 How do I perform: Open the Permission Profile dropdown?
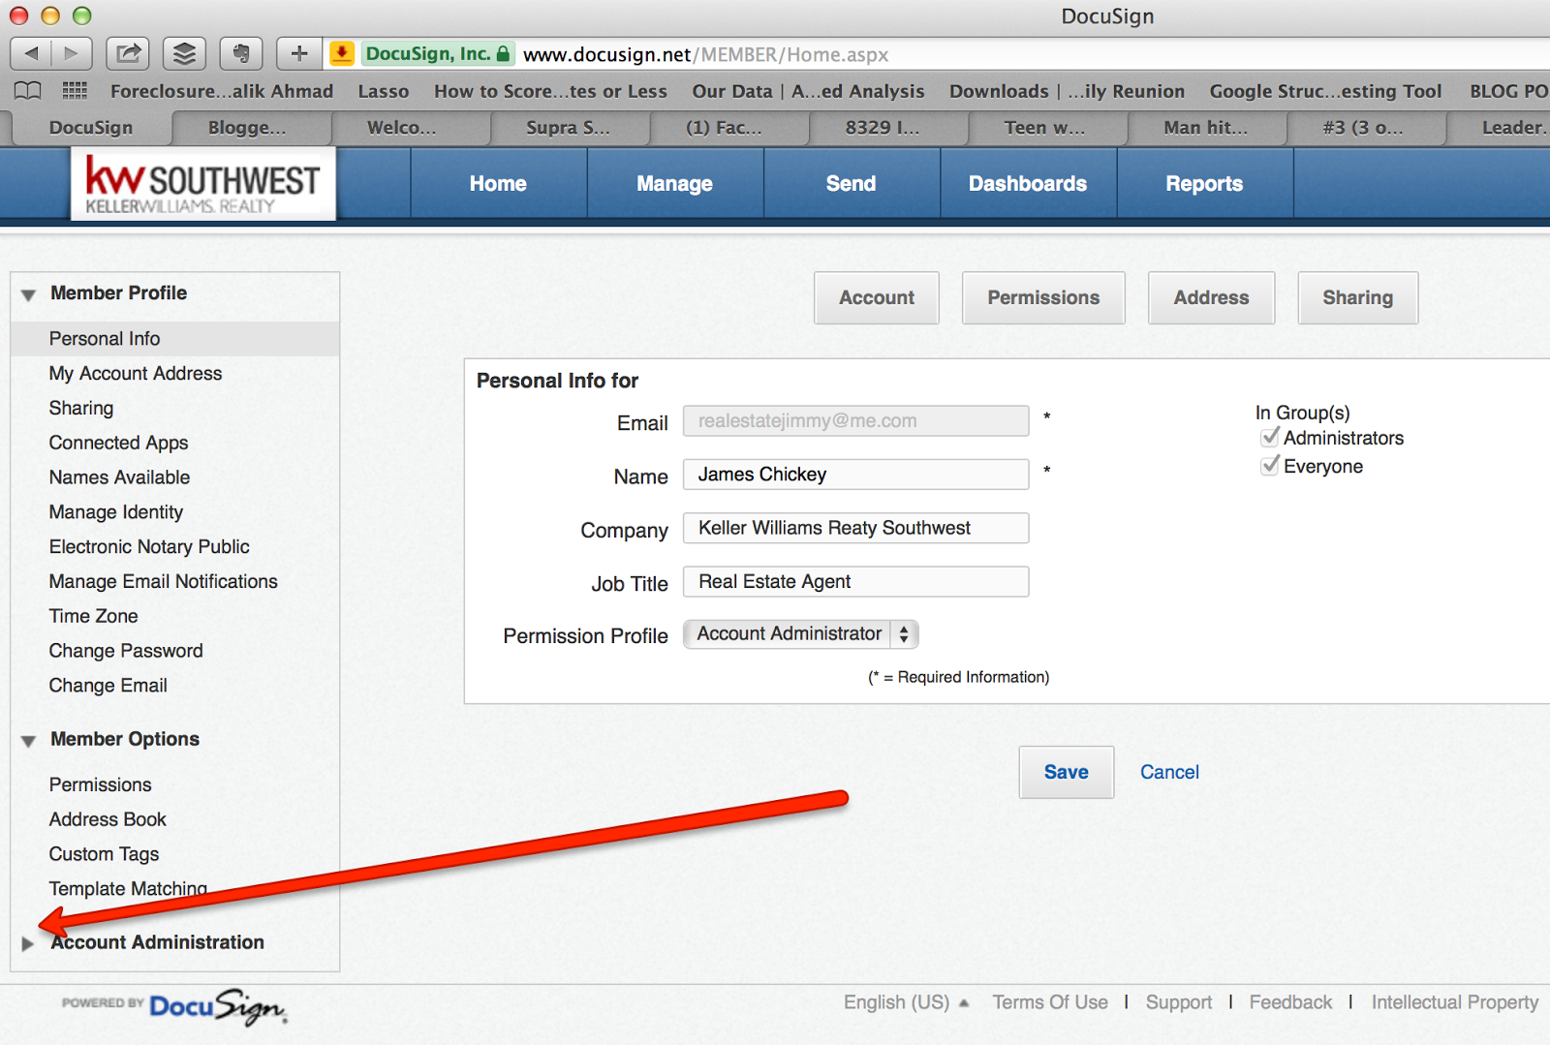pos(903,634)
